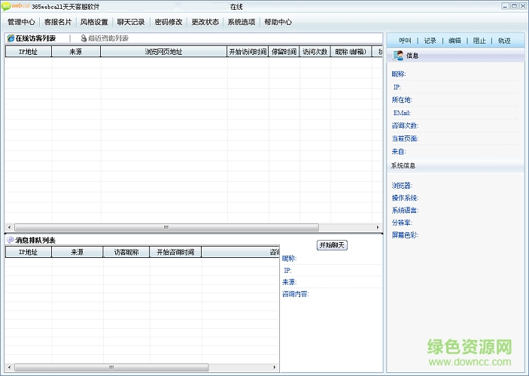Click the 在线访客列表 globe icon
Image resolution: width=529 pixels, height=376 pixels.
tap(11, 38)
